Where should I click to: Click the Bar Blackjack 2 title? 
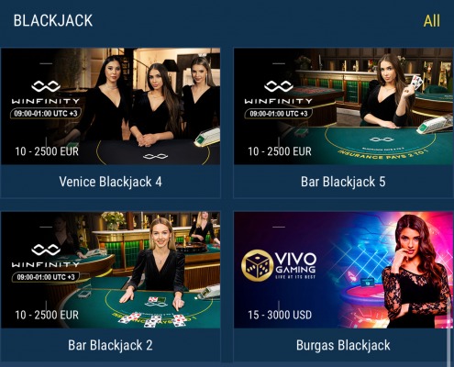[110, 345]
